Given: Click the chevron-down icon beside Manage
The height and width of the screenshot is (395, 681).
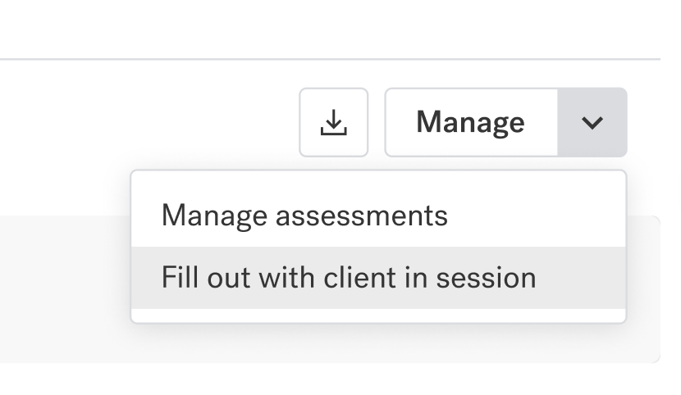Looking at the screenshot, I should pos(592,122).
